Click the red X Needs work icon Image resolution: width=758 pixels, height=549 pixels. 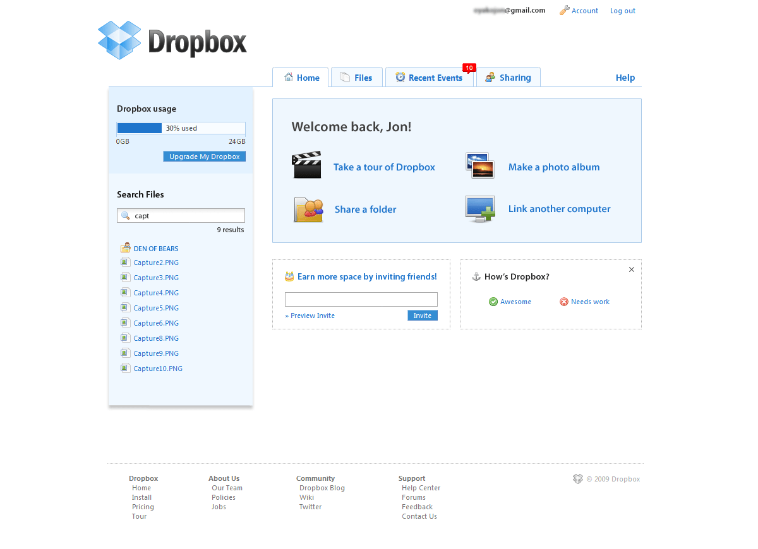pos(564,302)
